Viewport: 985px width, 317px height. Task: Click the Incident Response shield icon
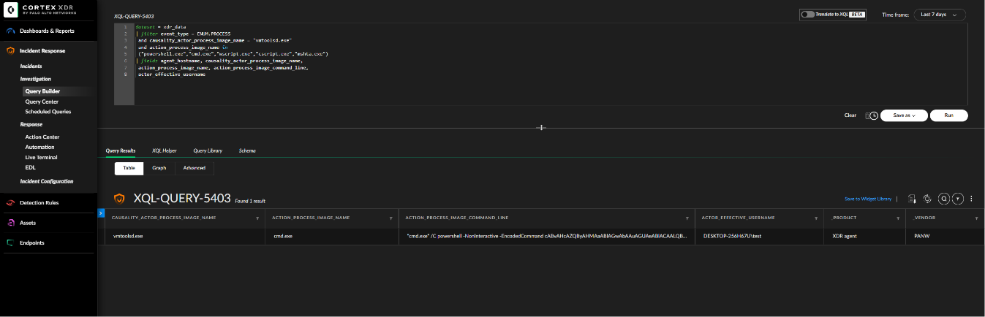pyautogui.click(x=11, y=51)
